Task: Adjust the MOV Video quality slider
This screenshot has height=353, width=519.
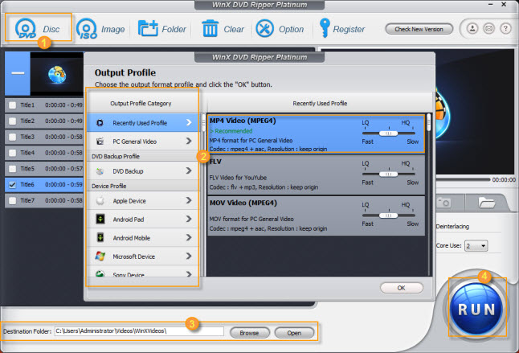Action: (389, 215)
